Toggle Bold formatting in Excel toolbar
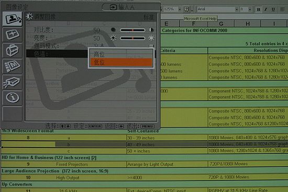Viewport: 288px width, 192px height. (x=259, y=9)
